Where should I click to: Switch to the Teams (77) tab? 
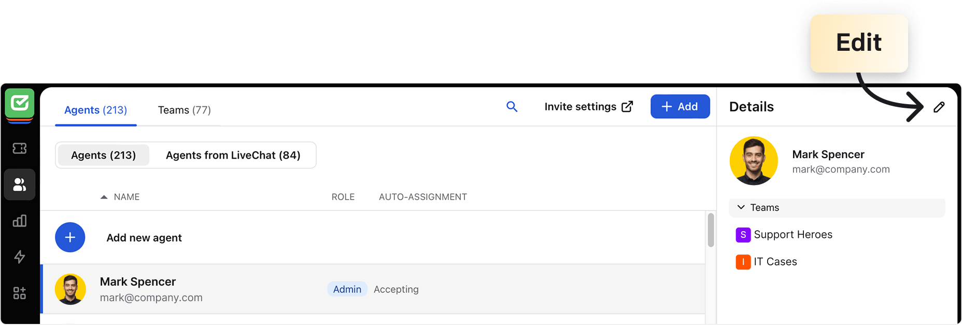point(184,110)
